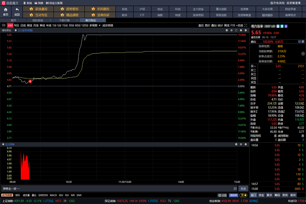Toggle the 弹 barrage switch
Viewport: 306px width, 204px height.
pos(243,195)
